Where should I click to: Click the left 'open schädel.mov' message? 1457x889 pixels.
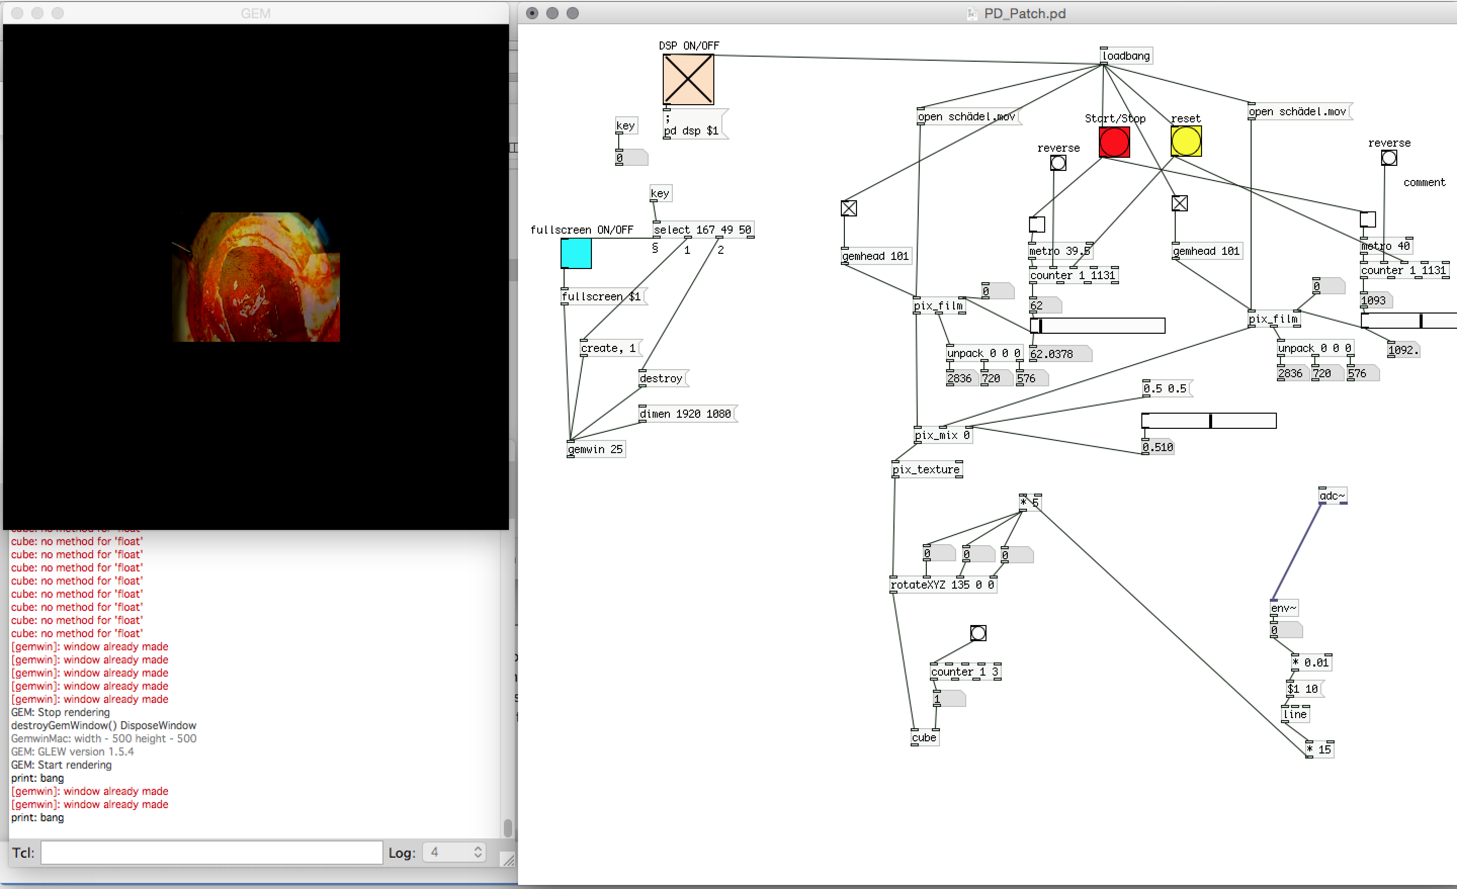point(966,117)
